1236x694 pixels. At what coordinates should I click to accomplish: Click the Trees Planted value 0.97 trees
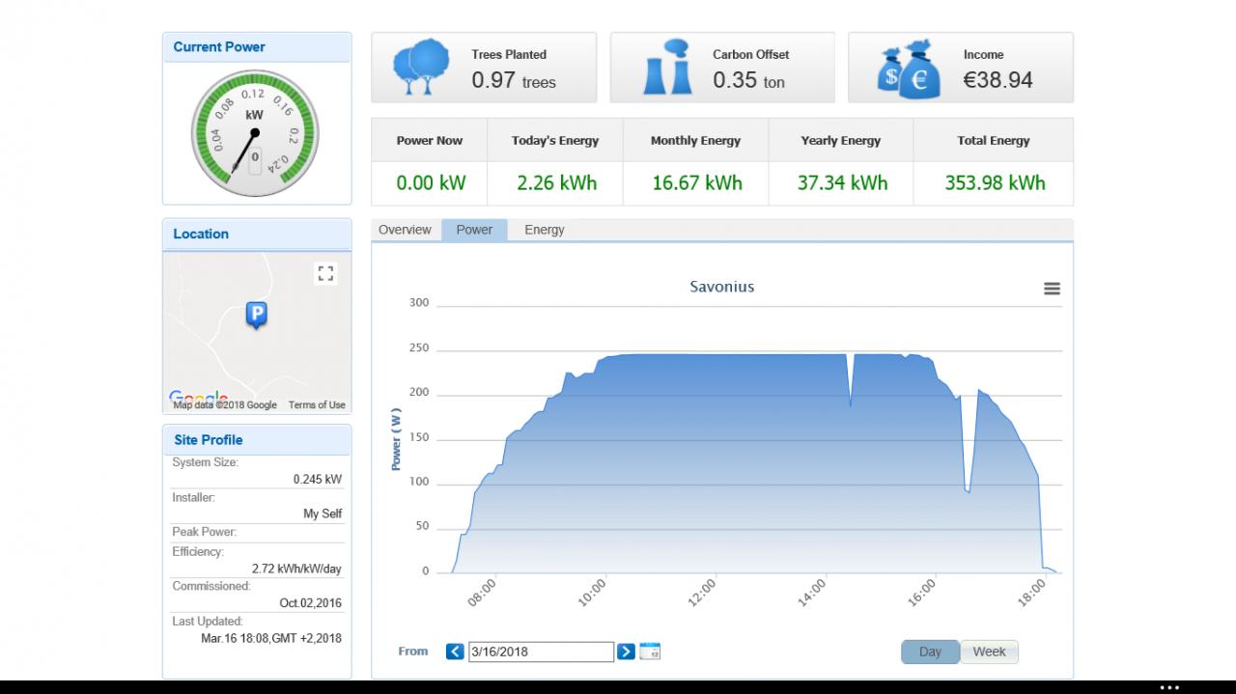(514, 81)
